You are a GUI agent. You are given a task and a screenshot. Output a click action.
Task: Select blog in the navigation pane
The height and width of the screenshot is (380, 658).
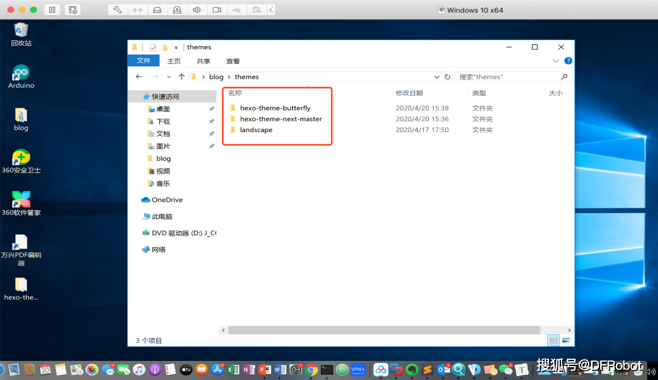click(x=159, y=158)
